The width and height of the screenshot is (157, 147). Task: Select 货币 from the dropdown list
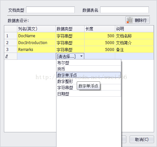click(89, 69)
